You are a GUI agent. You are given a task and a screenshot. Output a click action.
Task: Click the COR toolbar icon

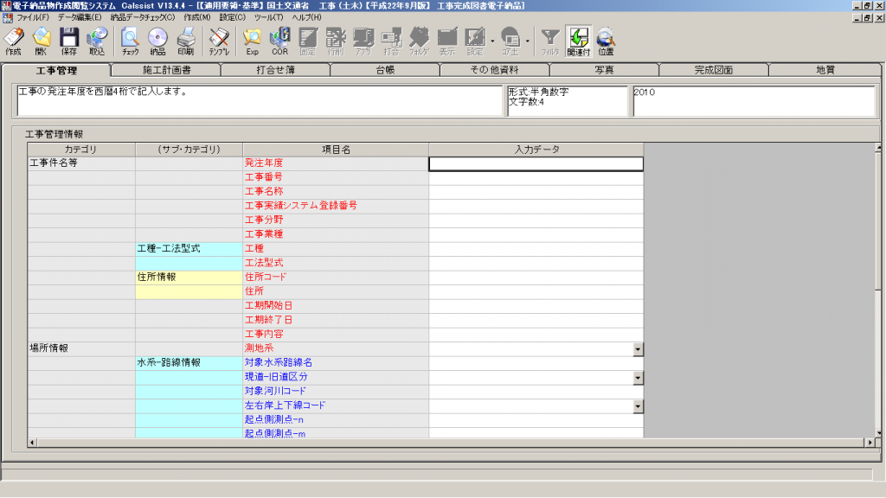279,41
